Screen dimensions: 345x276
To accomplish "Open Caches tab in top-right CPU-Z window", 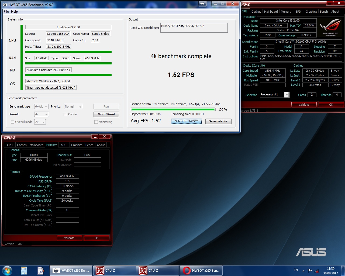I will 256,12.
